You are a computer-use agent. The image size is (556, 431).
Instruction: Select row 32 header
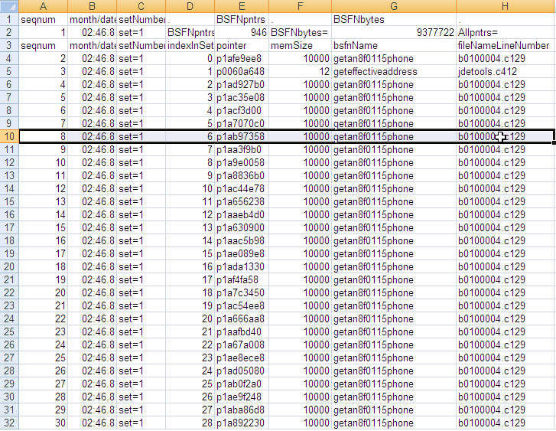coord(9,423)
